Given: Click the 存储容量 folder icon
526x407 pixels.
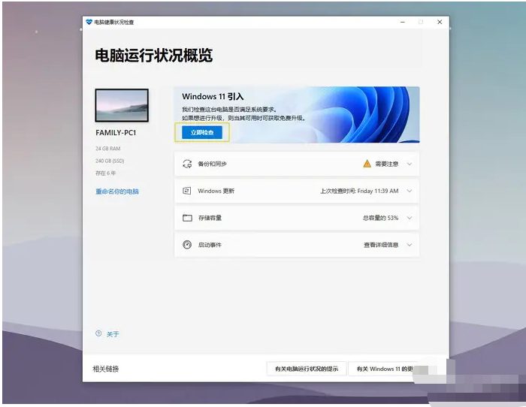Looking at the screenshot, I should click(187, 218).
